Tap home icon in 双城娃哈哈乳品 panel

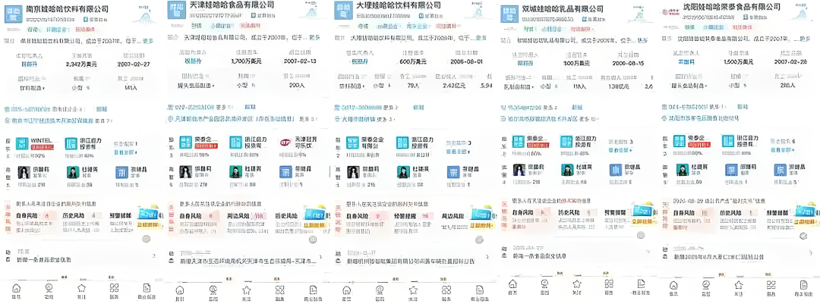[512, 284]
